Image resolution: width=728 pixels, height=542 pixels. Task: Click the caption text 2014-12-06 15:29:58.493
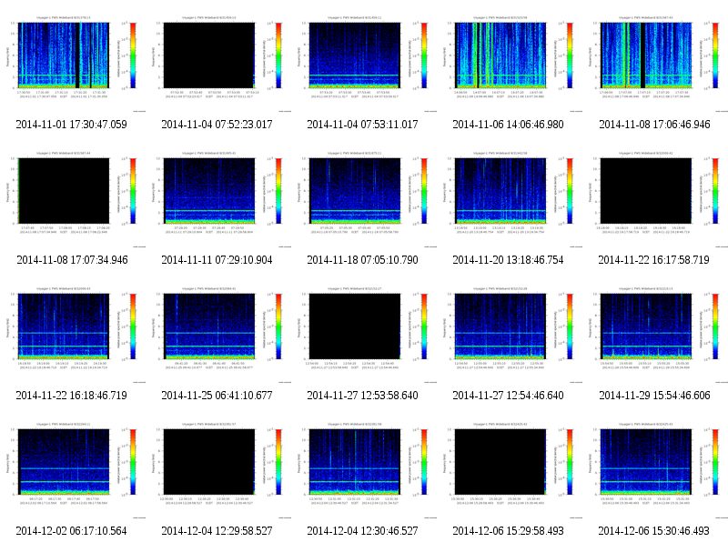509,531
